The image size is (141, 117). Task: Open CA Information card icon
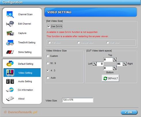(x=10, y=90)
